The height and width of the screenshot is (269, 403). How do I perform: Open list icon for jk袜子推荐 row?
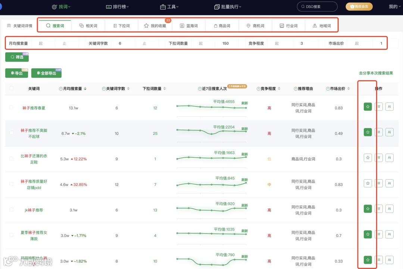point(379,209)
